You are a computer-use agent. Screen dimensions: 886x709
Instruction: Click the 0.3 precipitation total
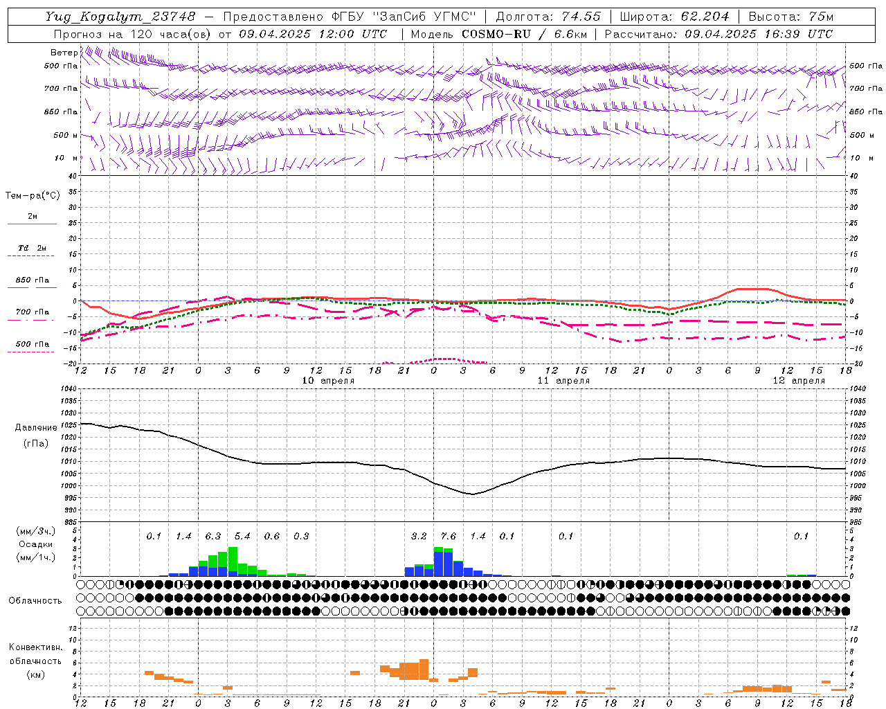[301, 537]
